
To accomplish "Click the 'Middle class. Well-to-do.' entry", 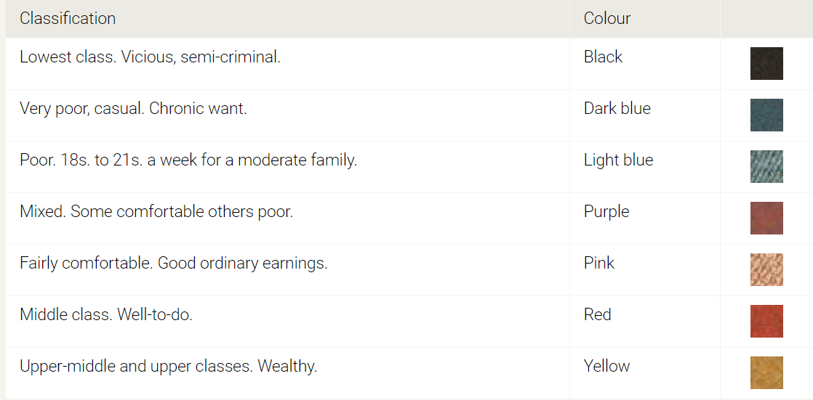I will point(106,314).
